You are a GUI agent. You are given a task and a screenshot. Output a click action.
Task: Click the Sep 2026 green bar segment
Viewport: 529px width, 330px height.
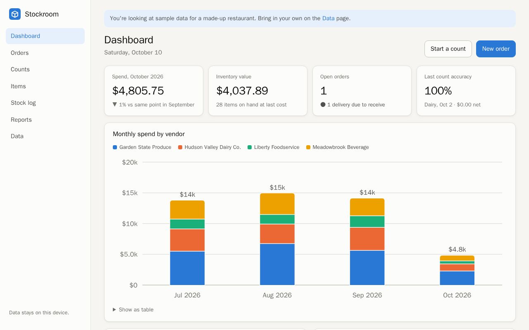pos(367,222)
